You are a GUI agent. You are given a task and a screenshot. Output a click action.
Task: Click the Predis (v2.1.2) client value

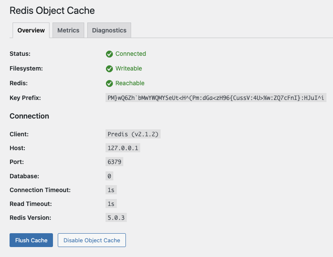133,134
